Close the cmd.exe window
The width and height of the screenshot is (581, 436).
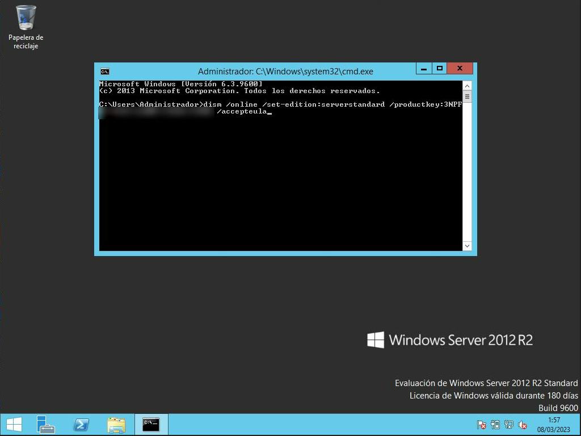460,69
